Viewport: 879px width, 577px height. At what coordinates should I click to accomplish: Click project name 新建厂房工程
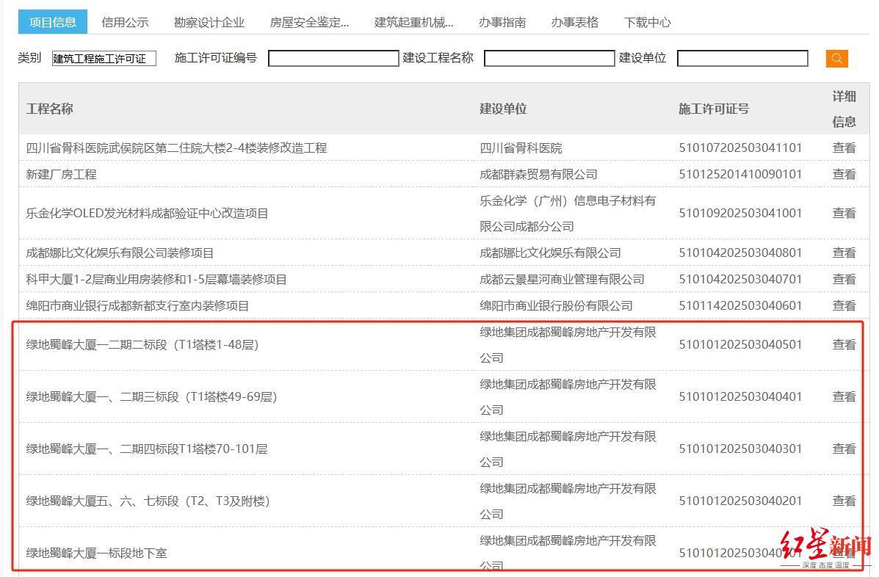pos(61,174)
